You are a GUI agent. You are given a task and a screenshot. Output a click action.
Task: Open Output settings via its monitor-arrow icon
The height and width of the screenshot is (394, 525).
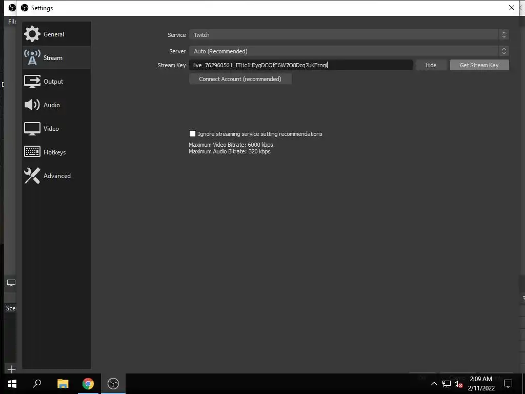pyautogui.click(x=32, y=82)
